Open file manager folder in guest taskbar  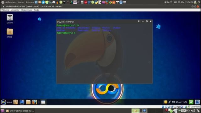28,102
